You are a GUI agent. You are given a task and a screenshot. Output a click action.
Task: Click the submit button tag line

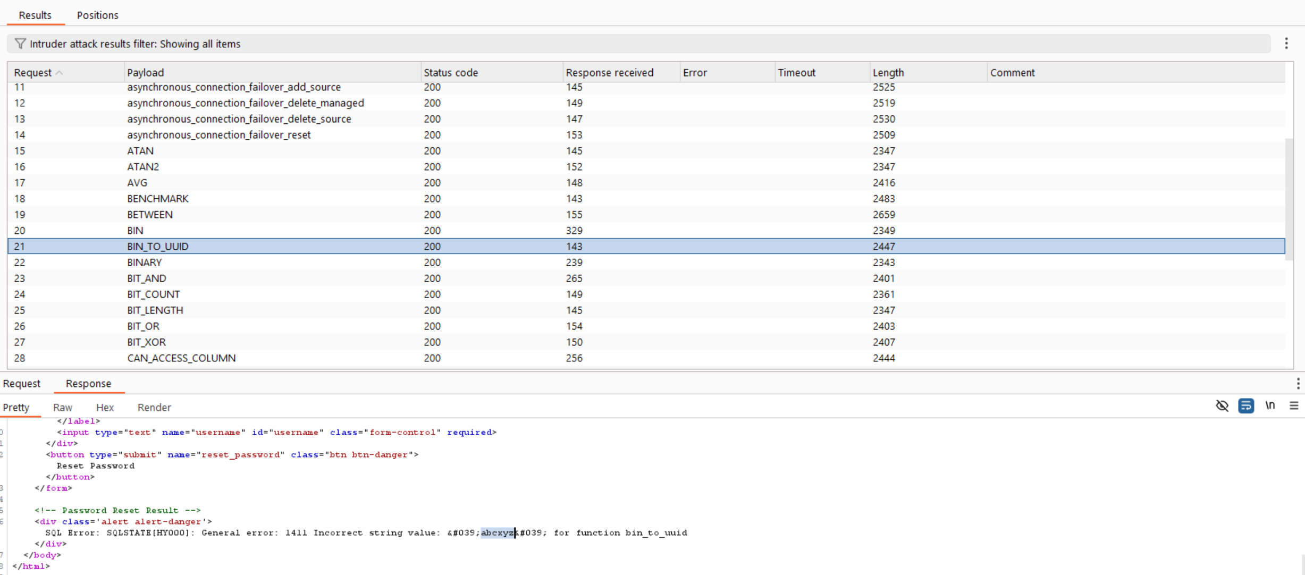(x=232, y=454)
